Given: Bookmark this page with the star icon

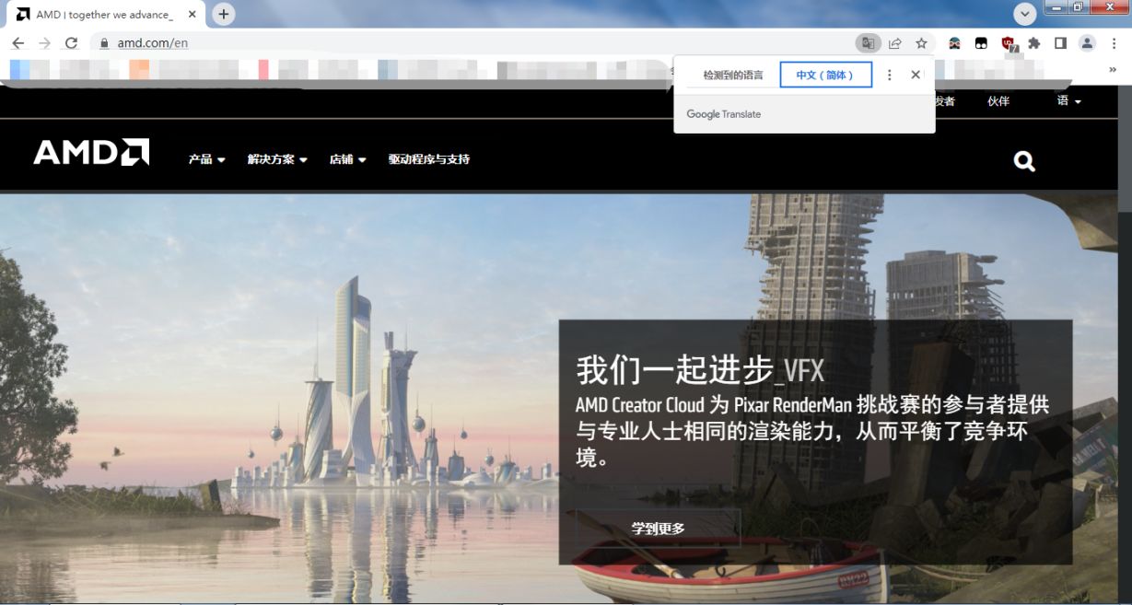Looking at the screenshot, I should pyautogui.click(x=921, y=43).
